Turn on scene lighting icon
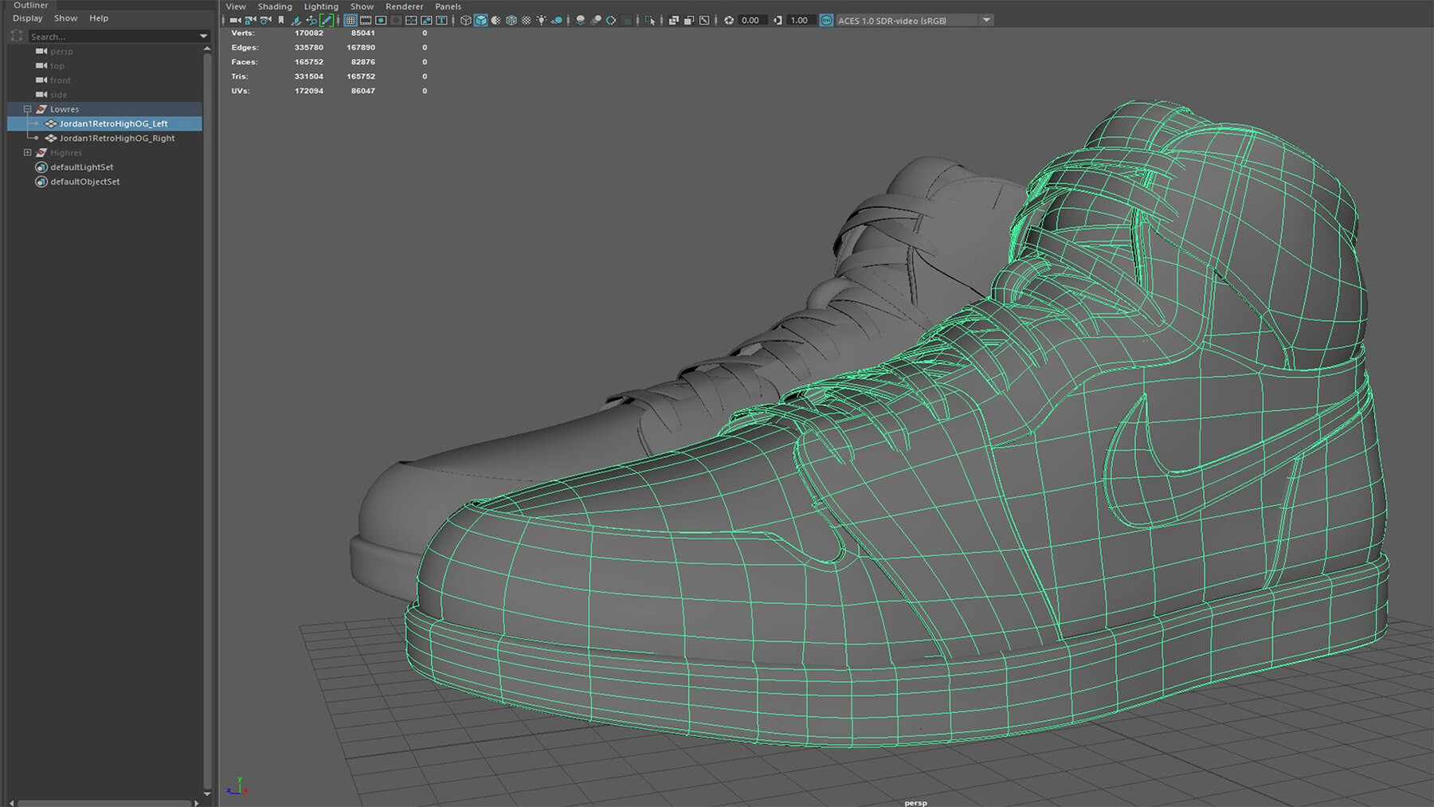The width and height of the screenshot is (1434, 807). coord(541,20)
